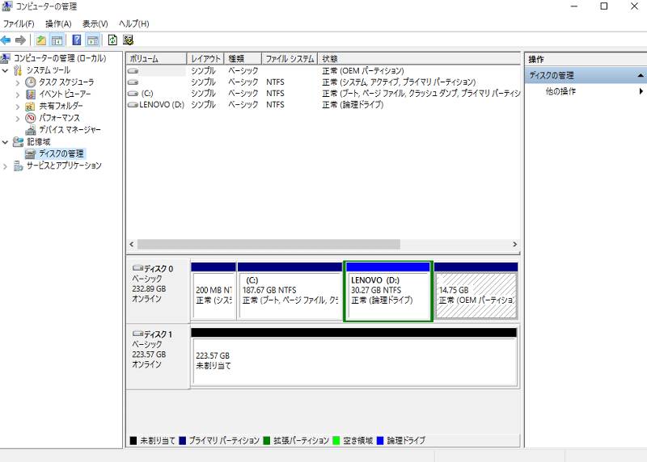This screenshot has height=462, width=647.
Task: Click the 未割り当て black legend swatch
Action: 133,440
